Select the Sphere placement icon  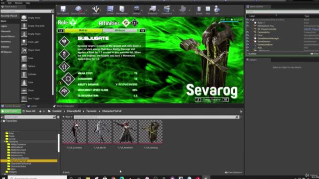[24, 66]
